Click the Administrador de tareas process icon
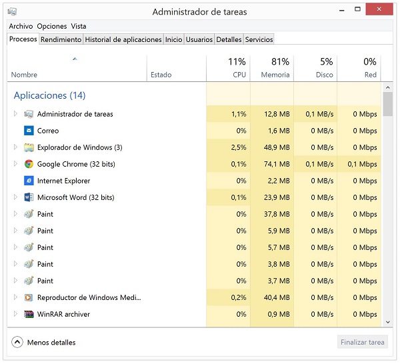400x364 pixels. (x=29, y=114)
